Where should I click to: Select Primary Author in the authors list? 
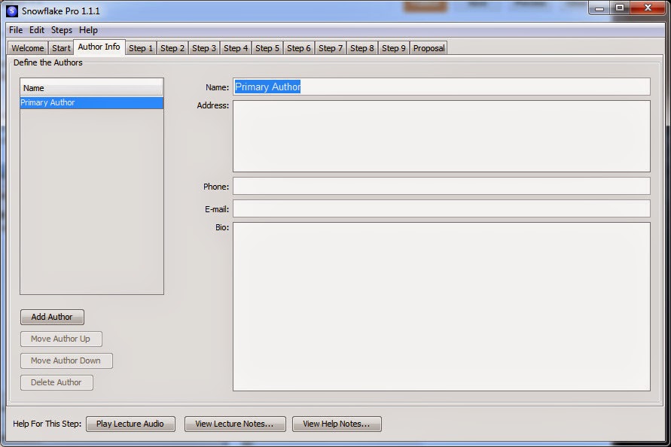[92, 102]
